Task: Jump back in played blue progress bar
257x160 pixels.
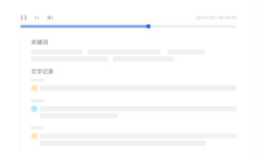Action: (83, 26)
